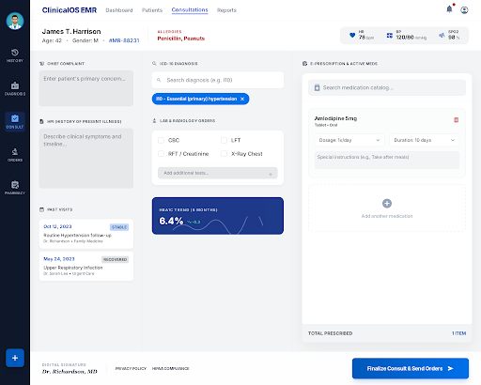Viewport: 481px width, 385px height.
Task: Open the Oct 12, 2023 past visit
Action: click(86, 234)
